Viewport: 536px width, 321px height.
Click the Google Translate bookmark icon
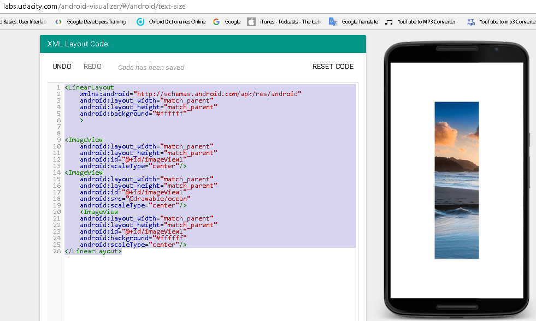pyautogui.click(x=333, y=22)
